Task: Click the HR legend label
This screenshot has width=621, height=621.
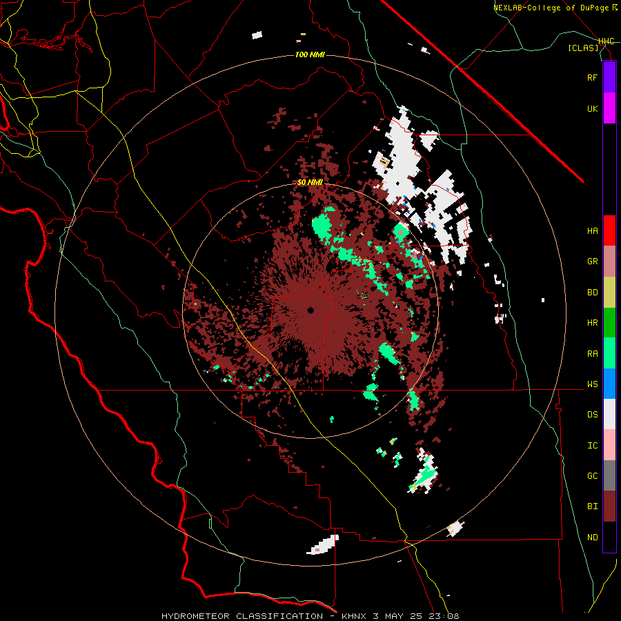Action: [592, 323]
